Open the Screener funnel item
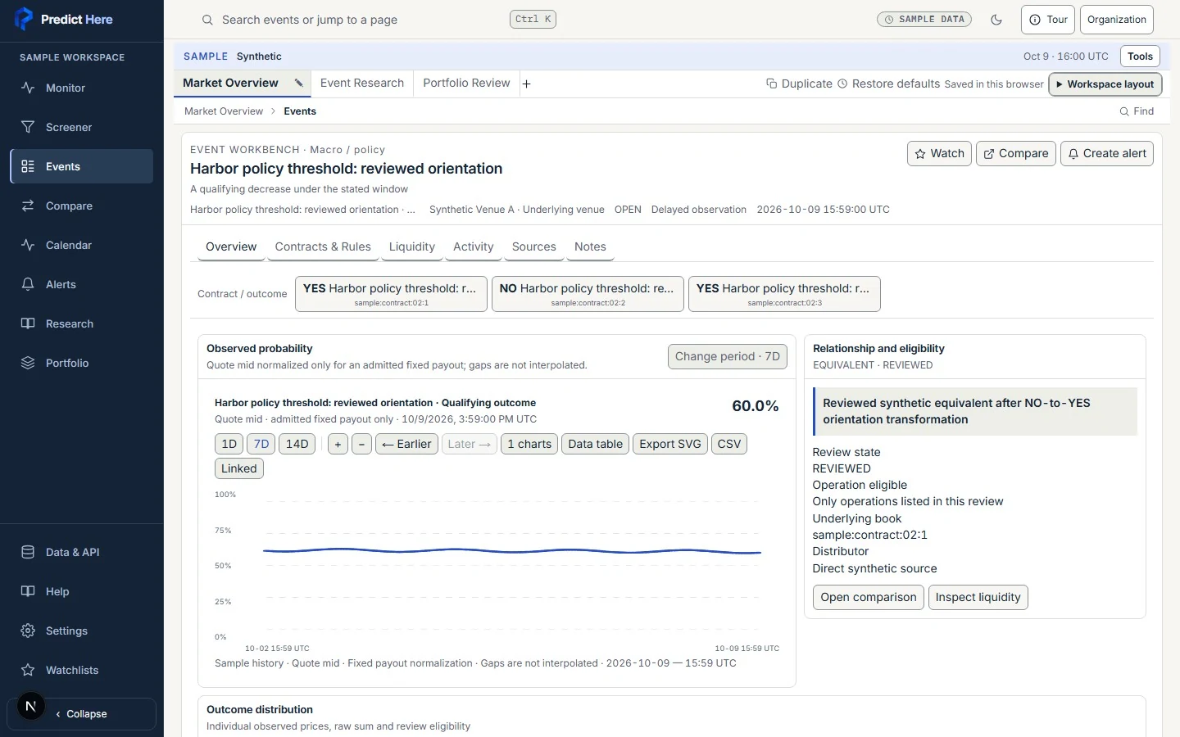This screenshot has height=737, width=1180. coord(82,127)
